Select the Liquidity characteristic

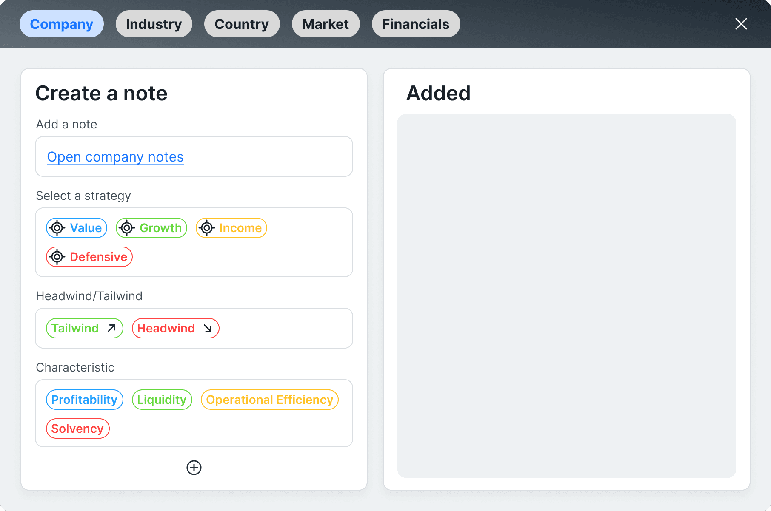click(x=162, y=400)
